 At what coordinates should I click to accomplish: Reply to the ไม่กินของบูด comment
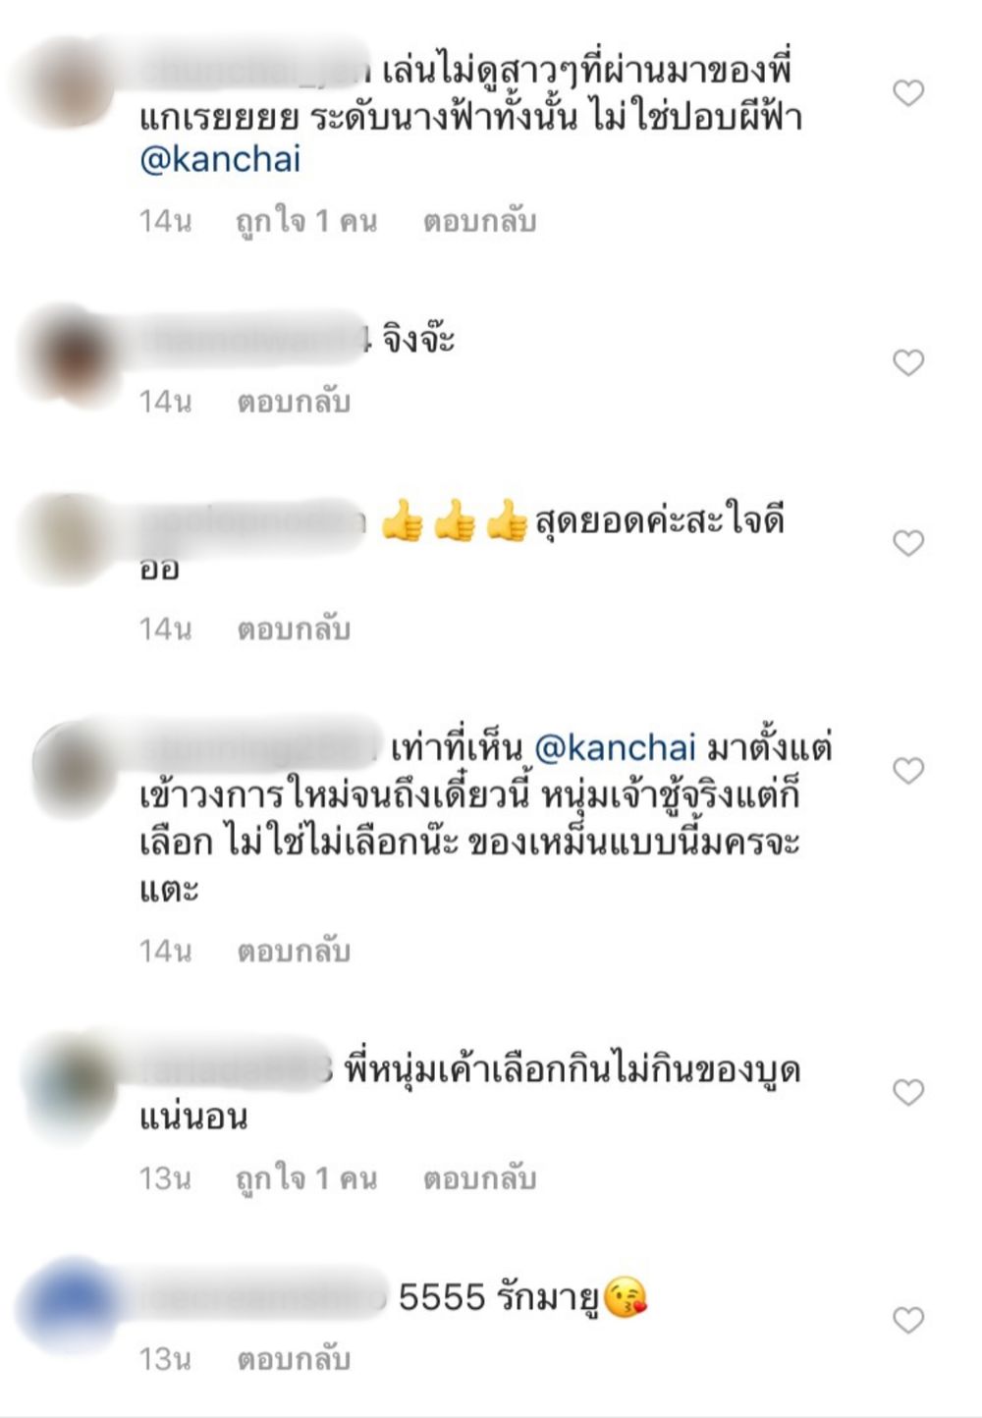(x=479, y=1177)
